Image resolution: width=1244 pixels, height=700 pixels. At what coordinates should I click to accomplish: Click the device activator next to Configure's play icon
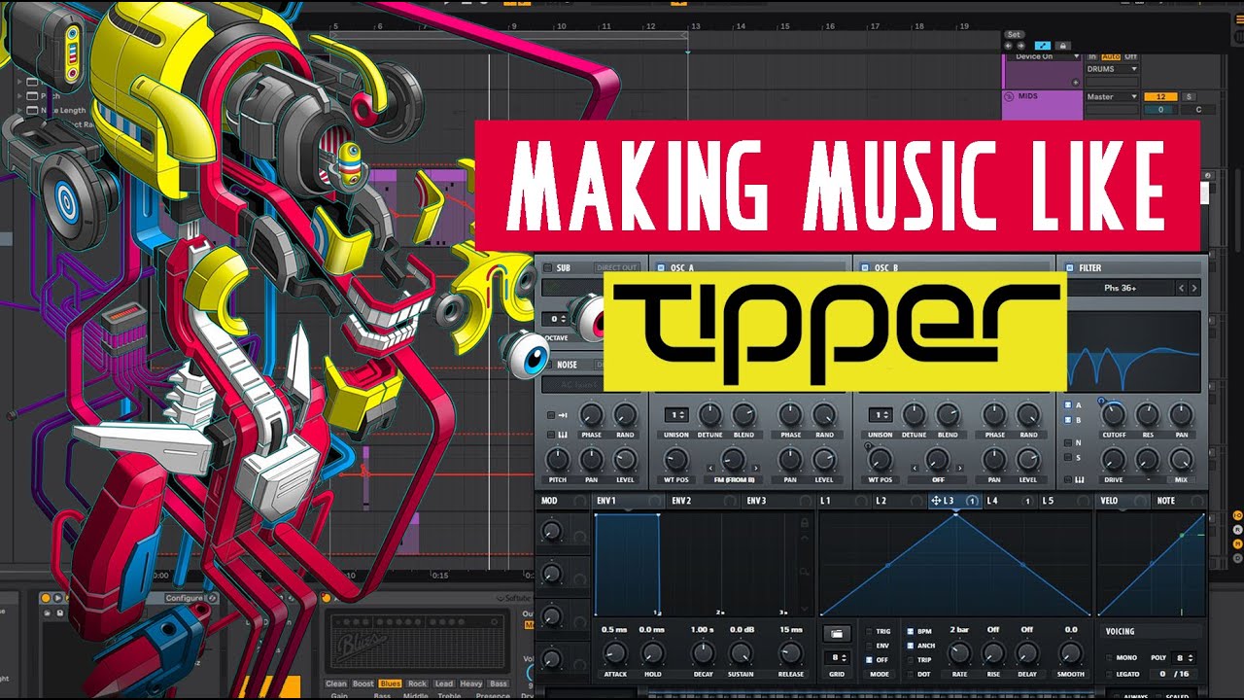click(46, 598)
